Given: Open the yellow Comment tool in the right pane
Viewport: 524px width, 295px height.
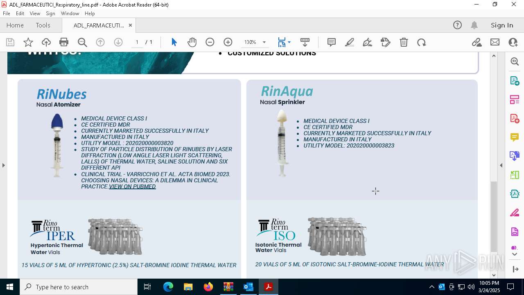Looking at the screenshot, I should point(515,137).
